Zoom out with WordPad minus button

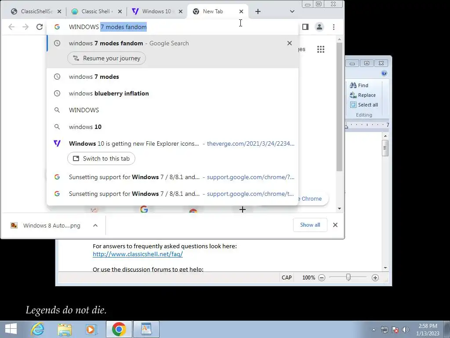coord(322,278)
